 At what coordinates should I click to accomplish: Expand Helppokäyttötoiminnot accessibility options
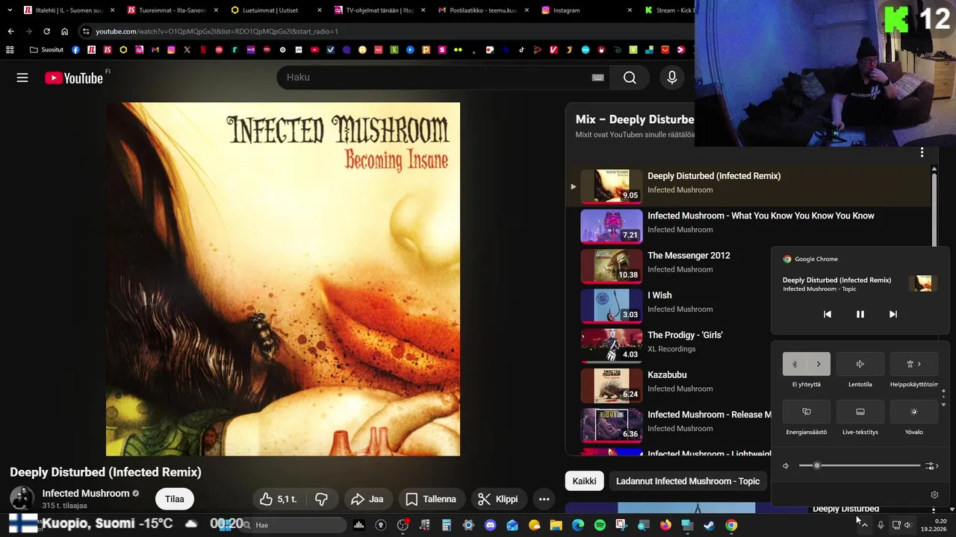pyautogui.click(x=914, y=364)
